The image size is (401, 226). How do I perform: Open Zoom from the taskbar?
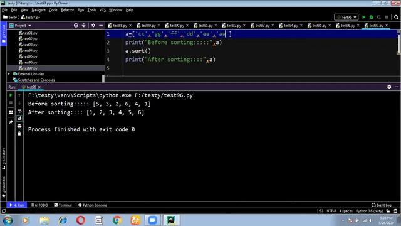[x=153, y=220]
